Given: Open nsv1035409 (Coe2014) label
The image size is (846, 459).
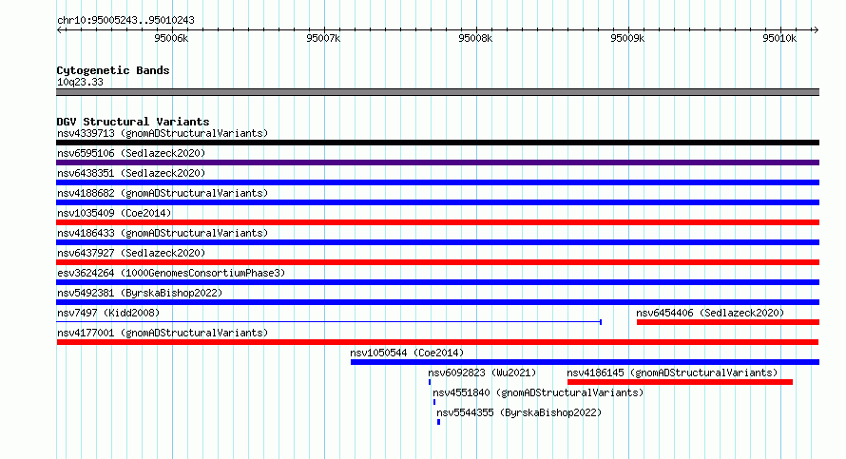Looking at the screenshot, I should tap(114, 213).
